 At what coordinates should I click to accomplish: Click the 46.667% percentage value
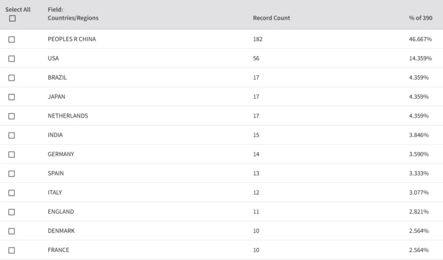420,39
